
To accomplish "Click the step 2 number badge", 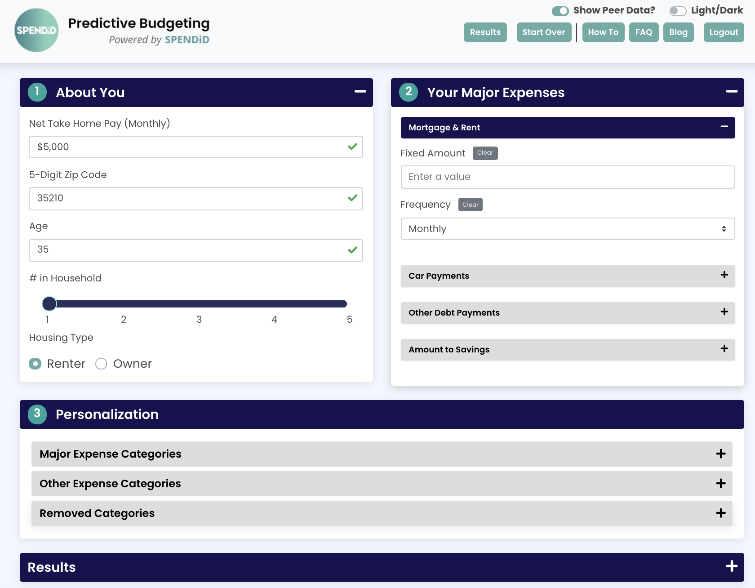I will point(409,92).
